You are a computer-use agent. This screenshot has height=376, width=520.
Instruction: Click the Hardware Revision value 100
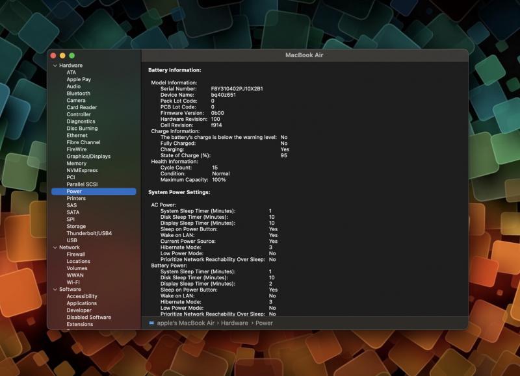click(215, 119)
